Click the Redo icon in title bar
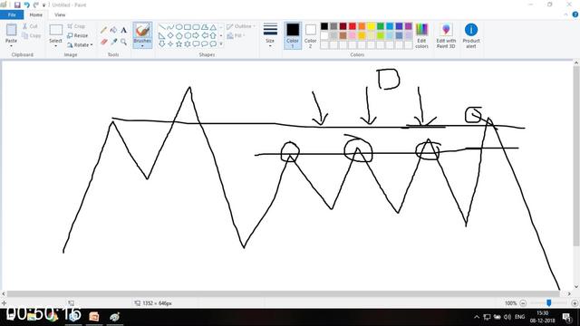Image resolution: width=580 pixels, height=326 pixels. [x=36, y=5]
